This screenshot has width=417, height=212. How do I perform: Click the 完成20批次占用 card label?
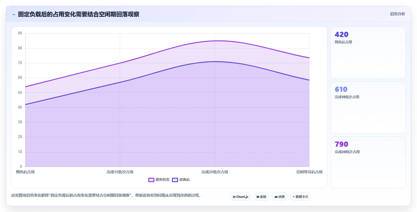click(347, 152)
